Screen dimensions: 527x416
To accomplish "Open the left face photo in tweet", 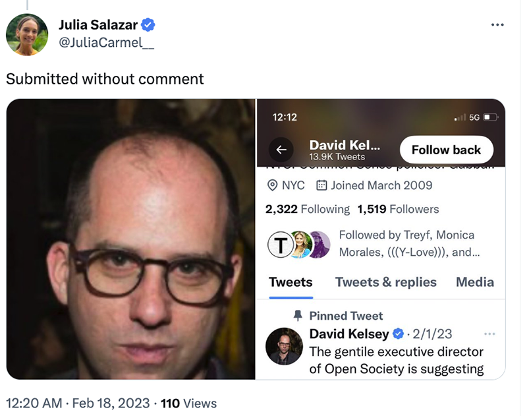I will coord(130,239).
